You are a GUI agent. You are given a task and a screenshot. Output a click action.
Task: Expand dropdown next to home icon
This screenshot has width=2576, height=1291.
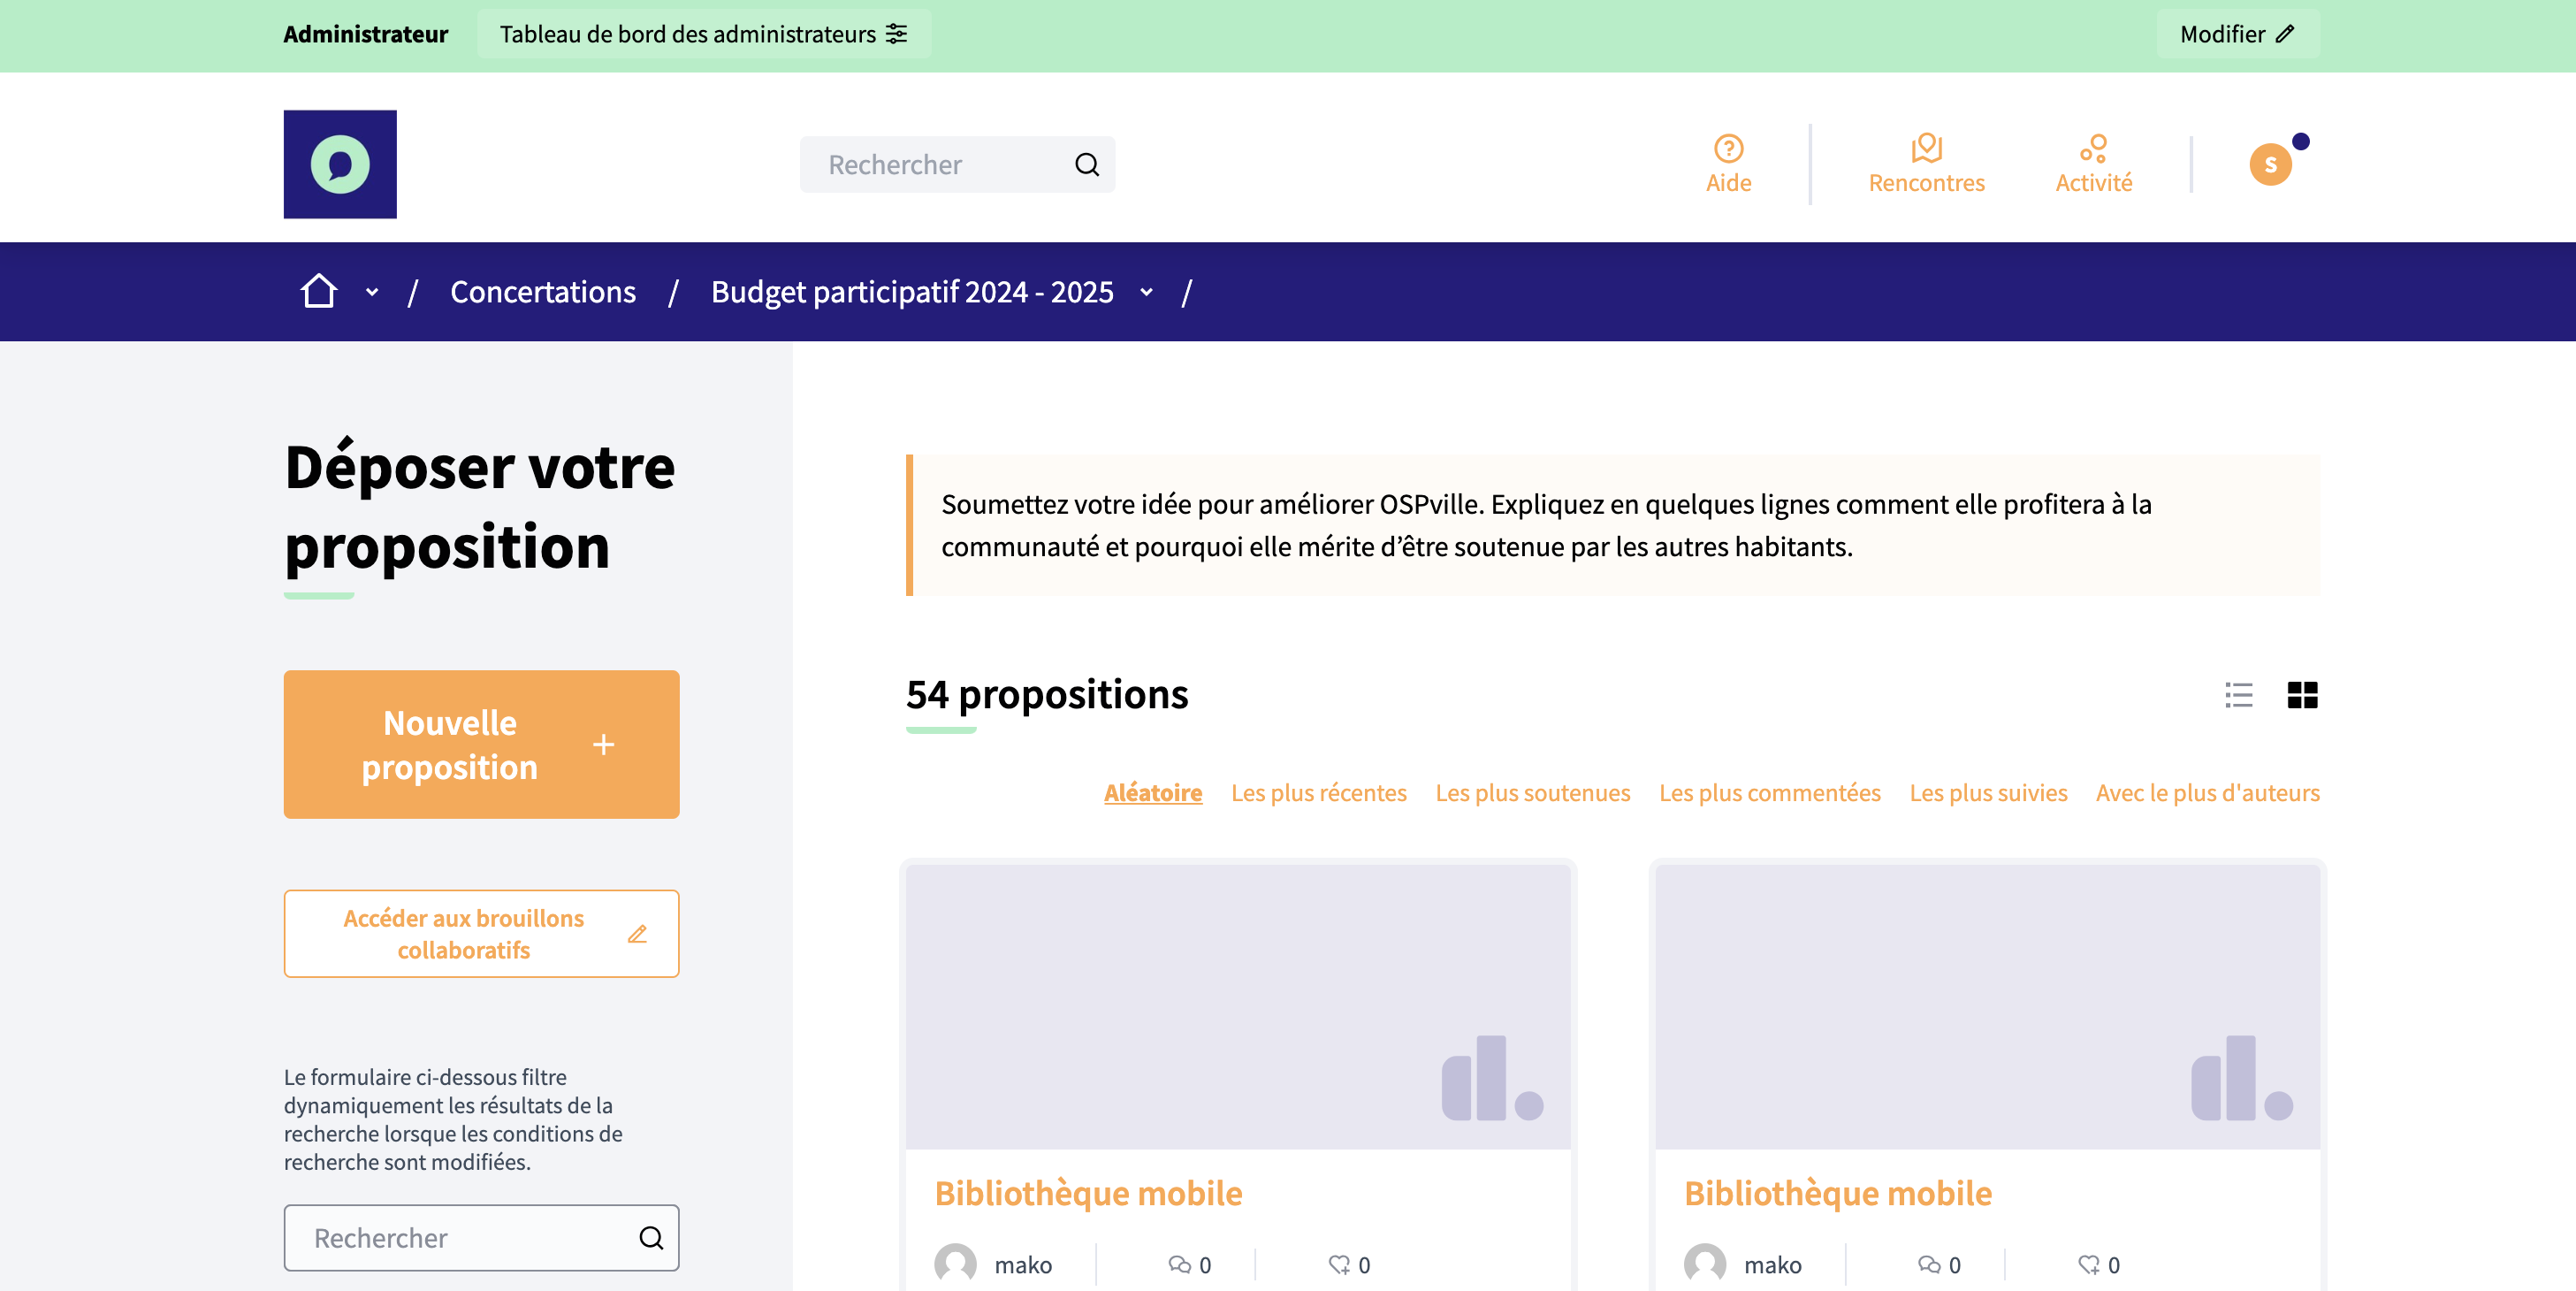click(372, 292)
